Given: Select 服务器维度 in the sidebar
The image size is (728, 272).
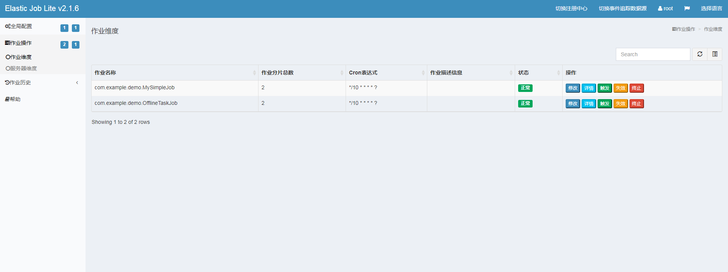Looking at the screenshot, I should pyautogui.click(x=23, y=68).
